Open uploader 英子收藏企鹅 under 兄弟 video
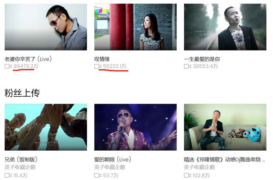This screenshot has height=180, width=273. pyautogui.click(x=20, y=167)
